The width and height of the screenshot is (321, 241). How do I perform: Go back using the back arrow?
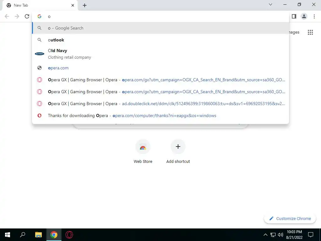pos(7,16)
